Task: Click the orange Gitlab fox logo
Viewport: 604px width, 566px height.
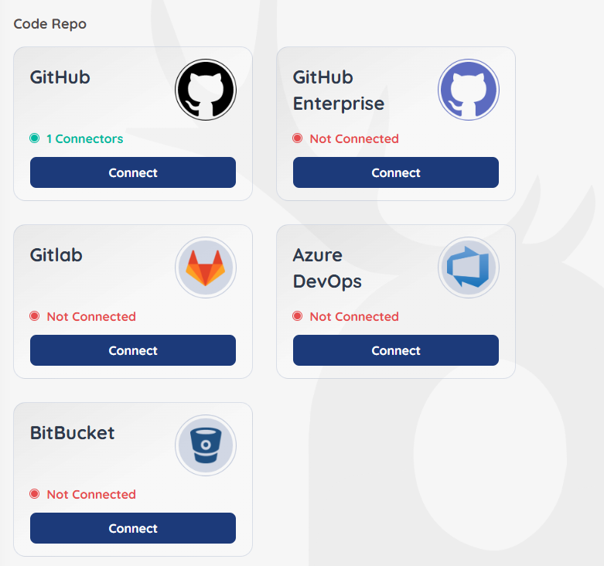Action: pyautogui.click(x=206, y=268)
